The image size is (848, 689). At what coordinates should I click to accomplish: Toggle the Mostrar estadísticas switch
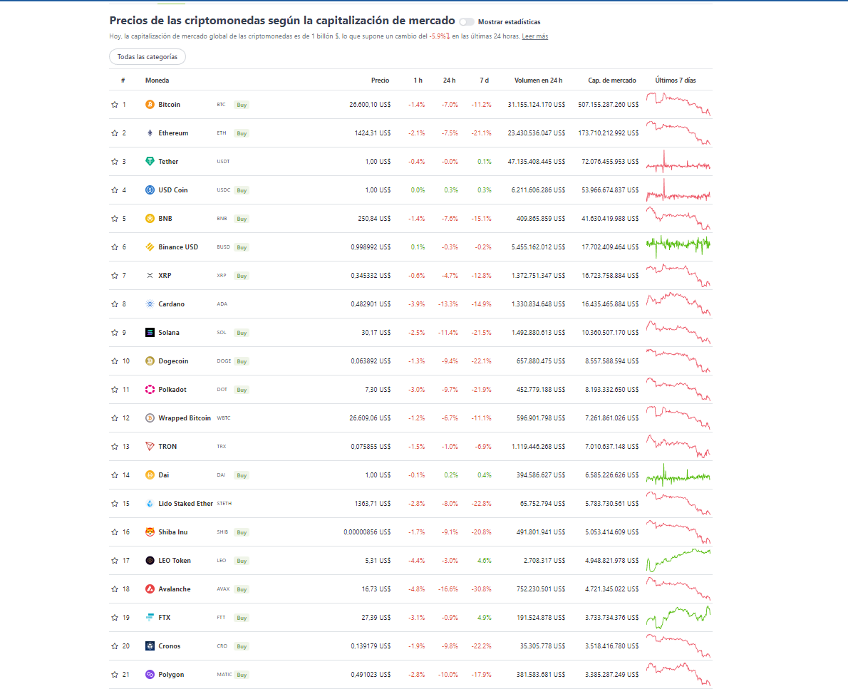click(x=467, y=21)
